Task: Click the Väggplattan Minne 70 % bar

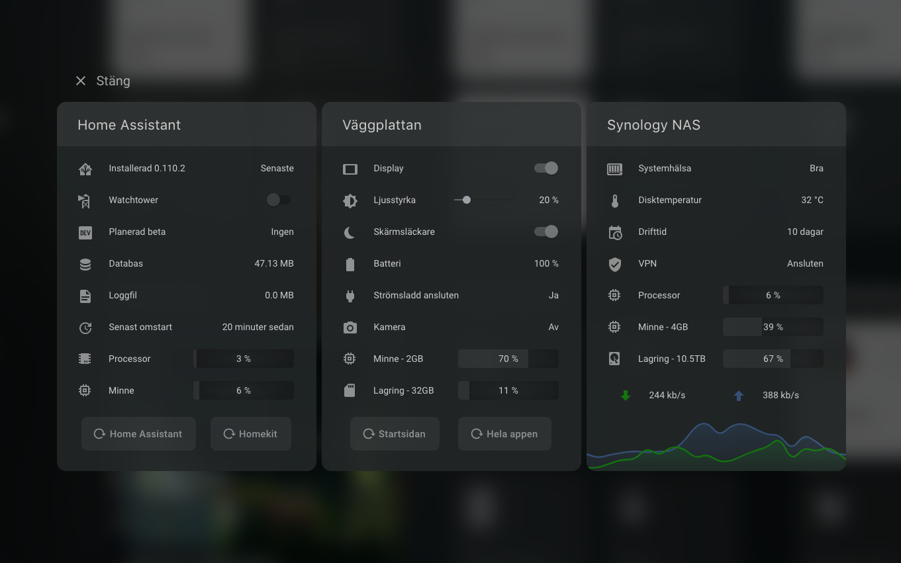Action: click(x=508, y=359)
